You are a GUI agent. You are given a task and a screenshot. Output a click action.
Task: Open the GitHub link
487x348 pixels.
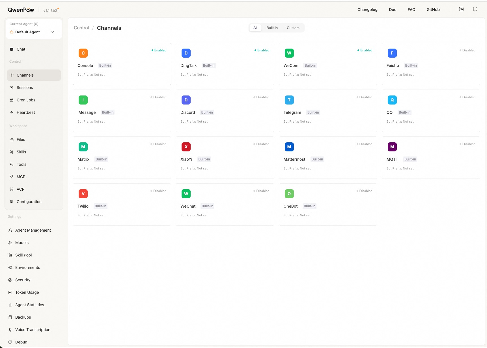click(x=433, y=10)
